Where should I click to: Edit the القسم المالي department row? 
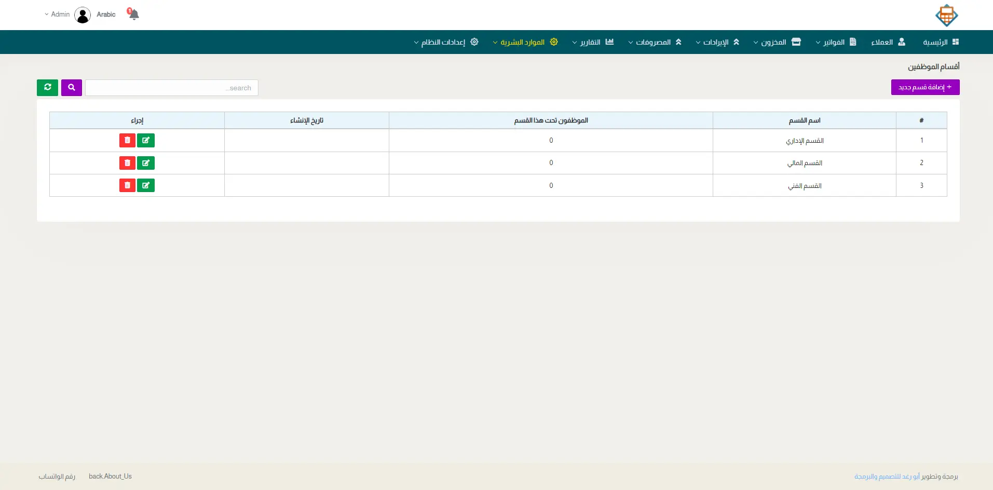146,163
